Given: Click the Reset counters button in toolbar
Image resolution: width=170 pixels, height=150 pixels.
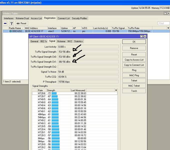Looking at the screenshot, I should (22, 23).
